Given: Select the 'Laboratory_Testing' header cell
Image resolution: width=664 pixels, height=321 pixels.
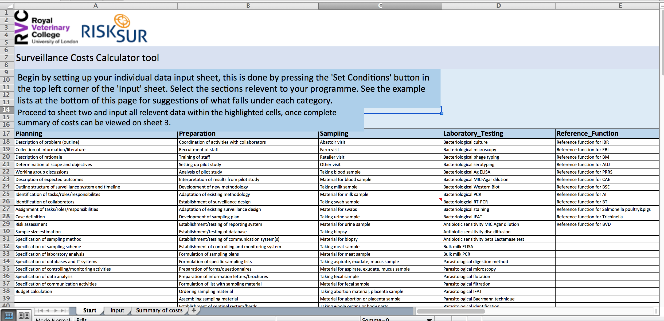Looking at the screenshot, I should (499, 134).
